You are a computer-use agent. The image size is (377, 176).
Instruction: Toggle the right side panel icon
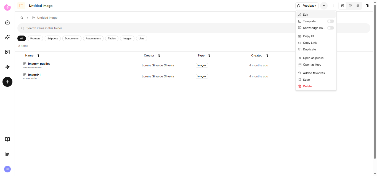[367, 6]
